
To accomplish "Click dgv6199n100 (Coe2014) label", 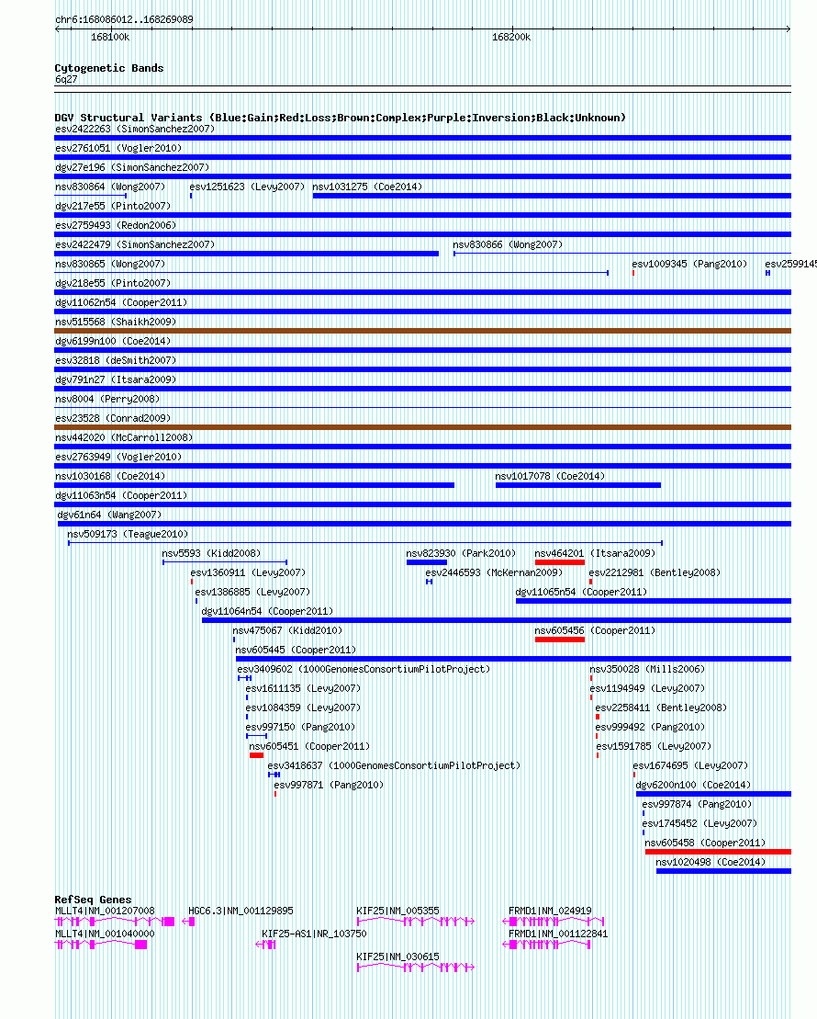I will click(x=112, y=341).
